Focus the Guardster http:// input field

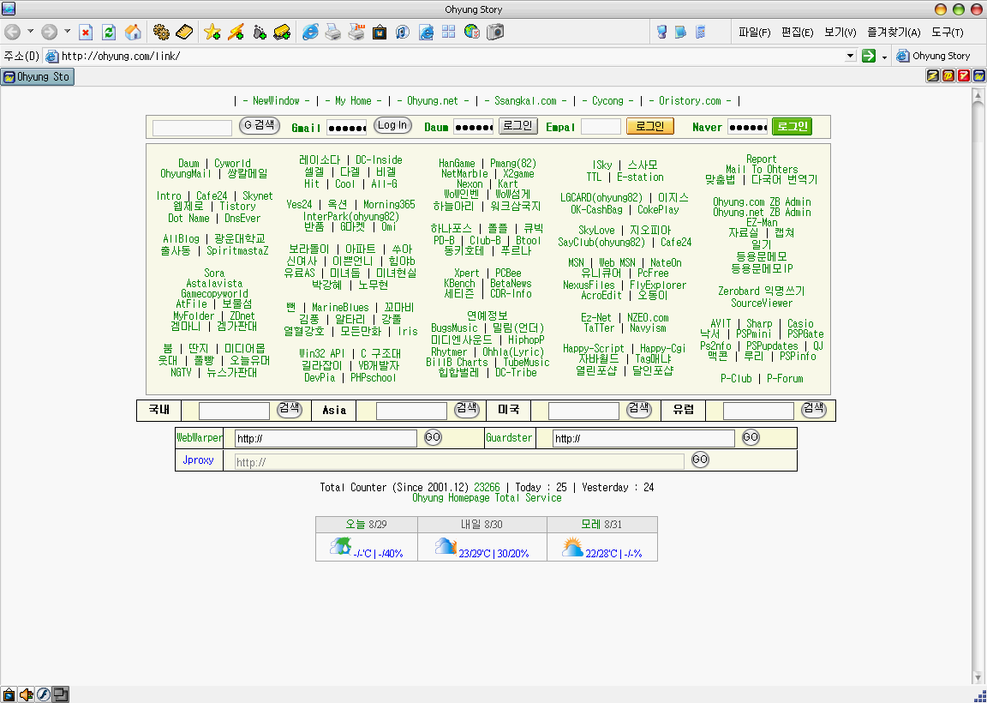coord(643,438)
